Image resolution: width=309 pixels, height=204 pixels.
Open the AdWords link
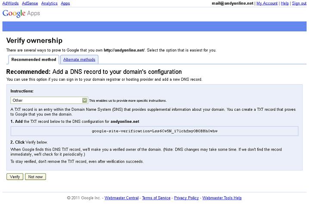point(10,3)
